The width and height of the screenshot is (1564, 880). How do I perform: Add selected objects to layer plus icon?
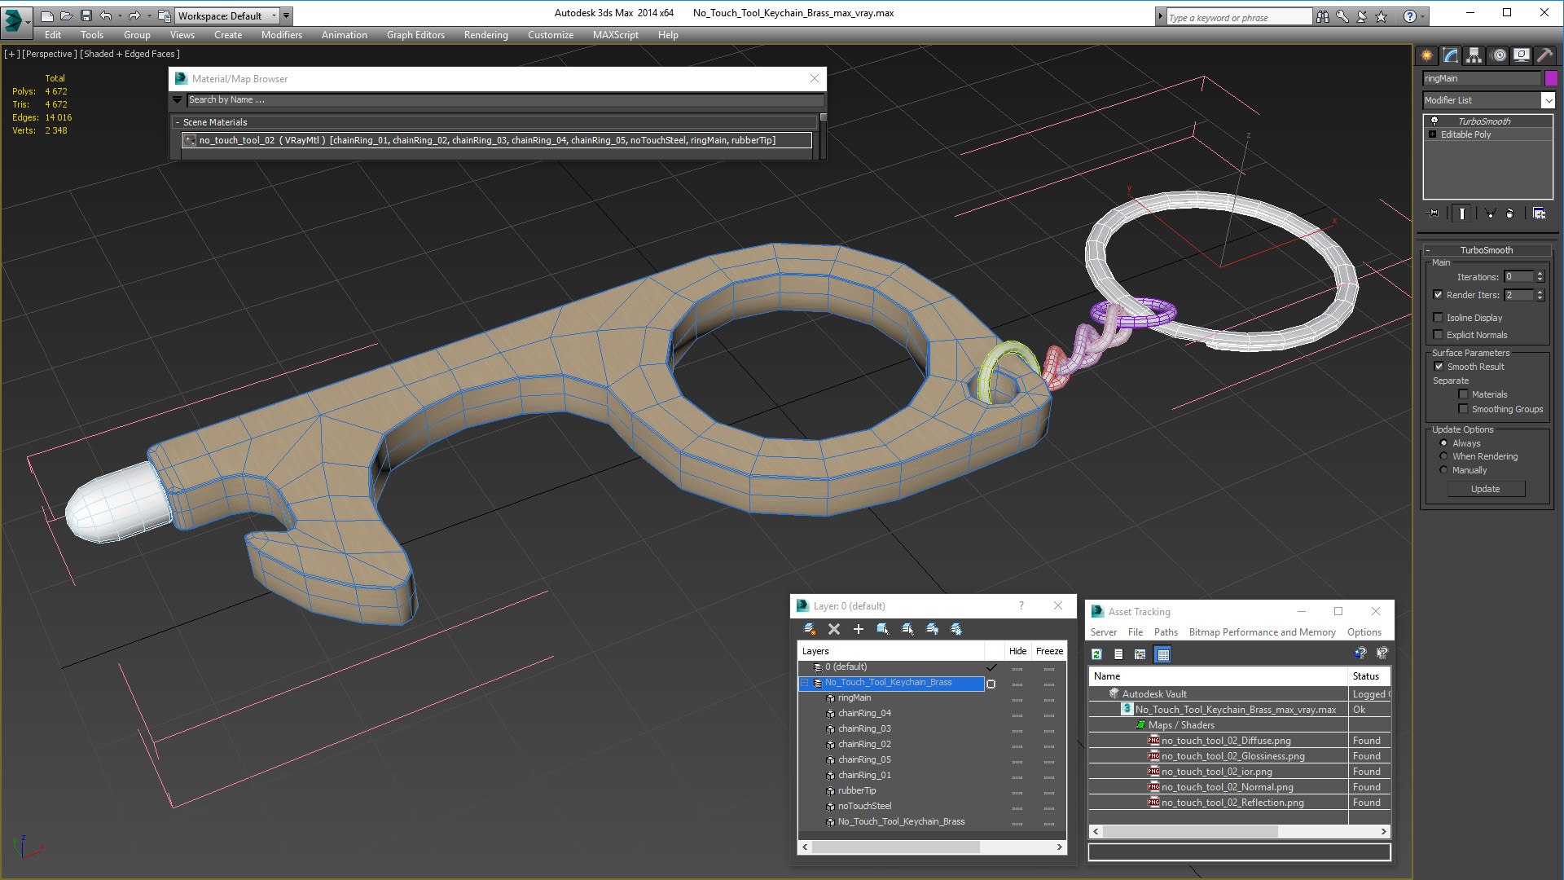[858, 629]
